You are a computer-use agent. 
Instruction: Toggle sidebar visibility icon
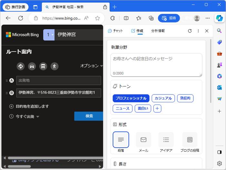click(x=219, y=152)
